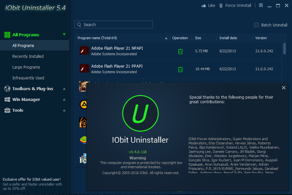The width and height of the screenshot is (292, 195).
Task: Click the Toolbars & Plug-ins globe icon
Action: tap(7, 89)
